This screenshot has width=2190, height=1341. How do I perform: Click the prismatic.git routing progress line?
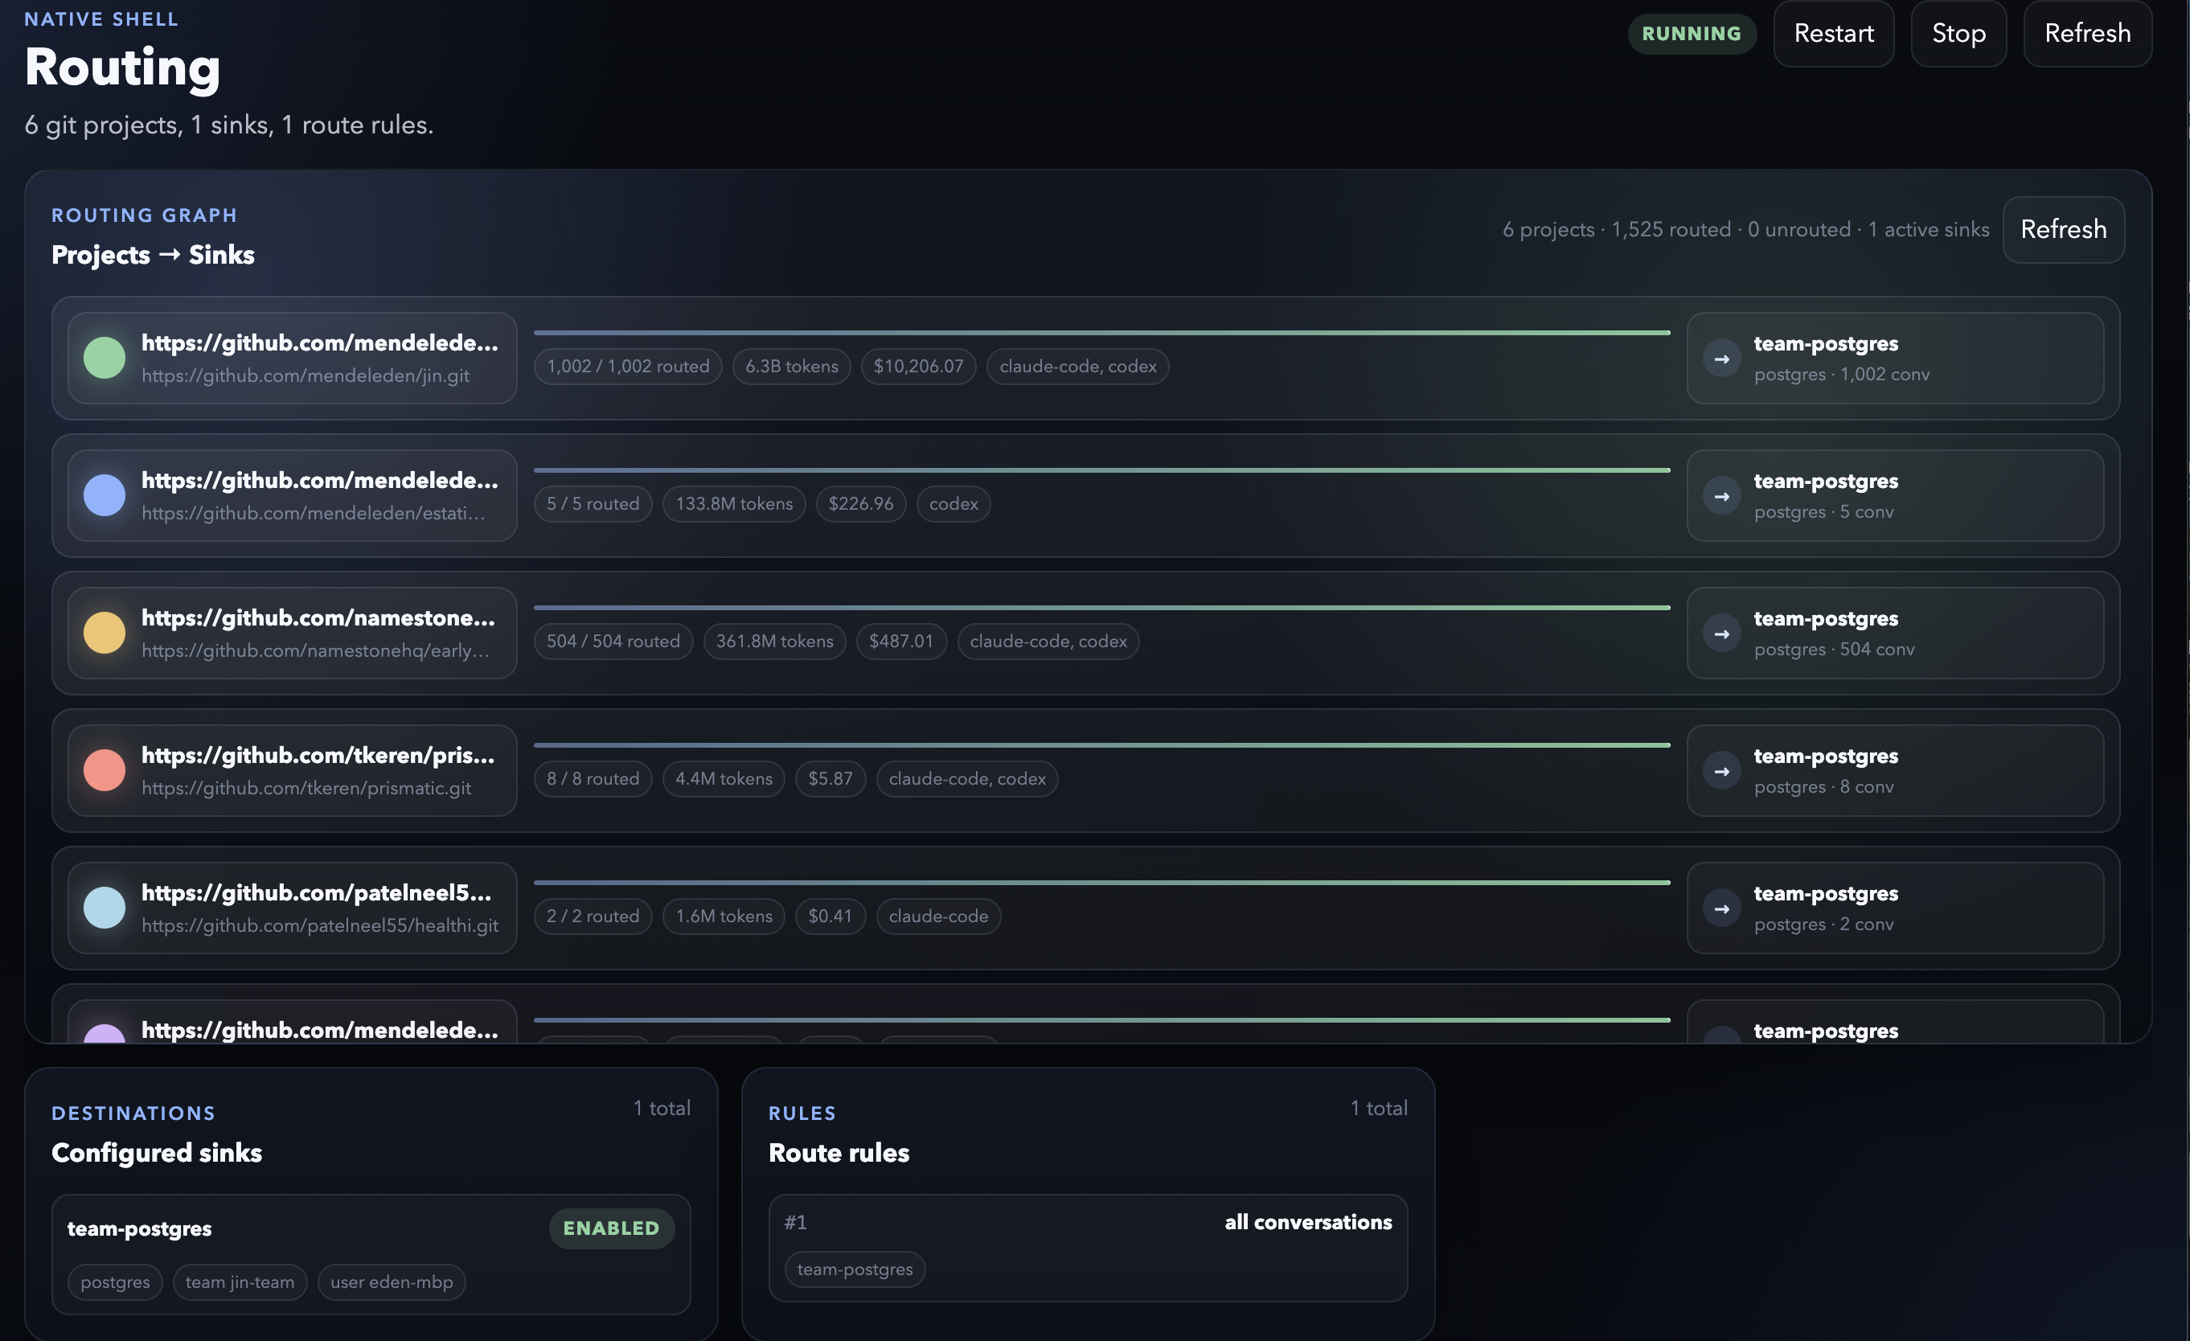tap(1102, 745)
